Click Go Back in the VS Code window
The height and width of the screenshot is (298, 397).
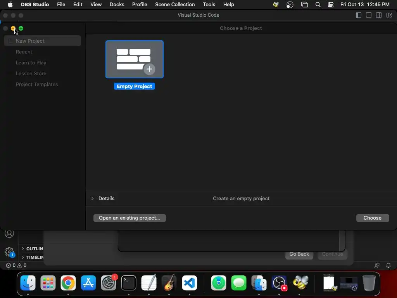click(x=299, y=254)
